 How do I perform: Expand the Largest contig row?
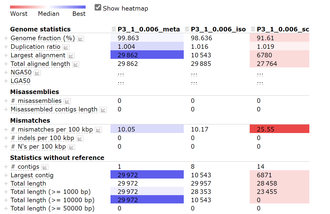pyautogui.click(x=6, y=175)
